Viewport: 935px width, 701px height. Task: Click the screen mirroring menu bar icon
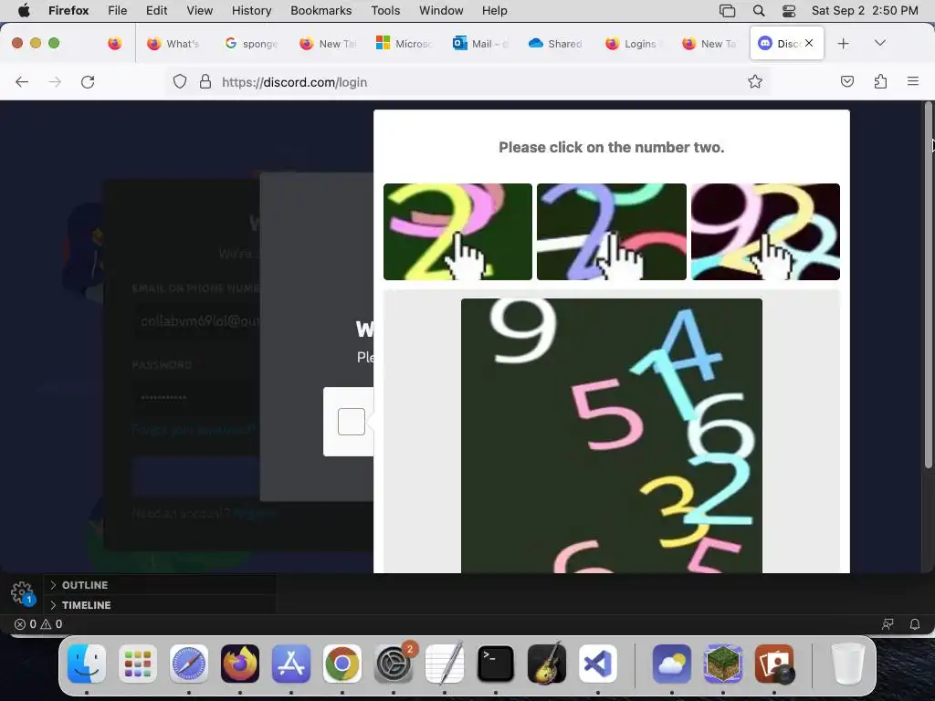click(x=727, y=11)
